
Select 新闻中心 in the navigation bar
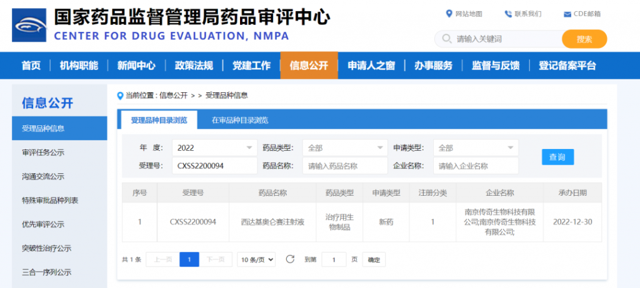(x=136, y=65)
